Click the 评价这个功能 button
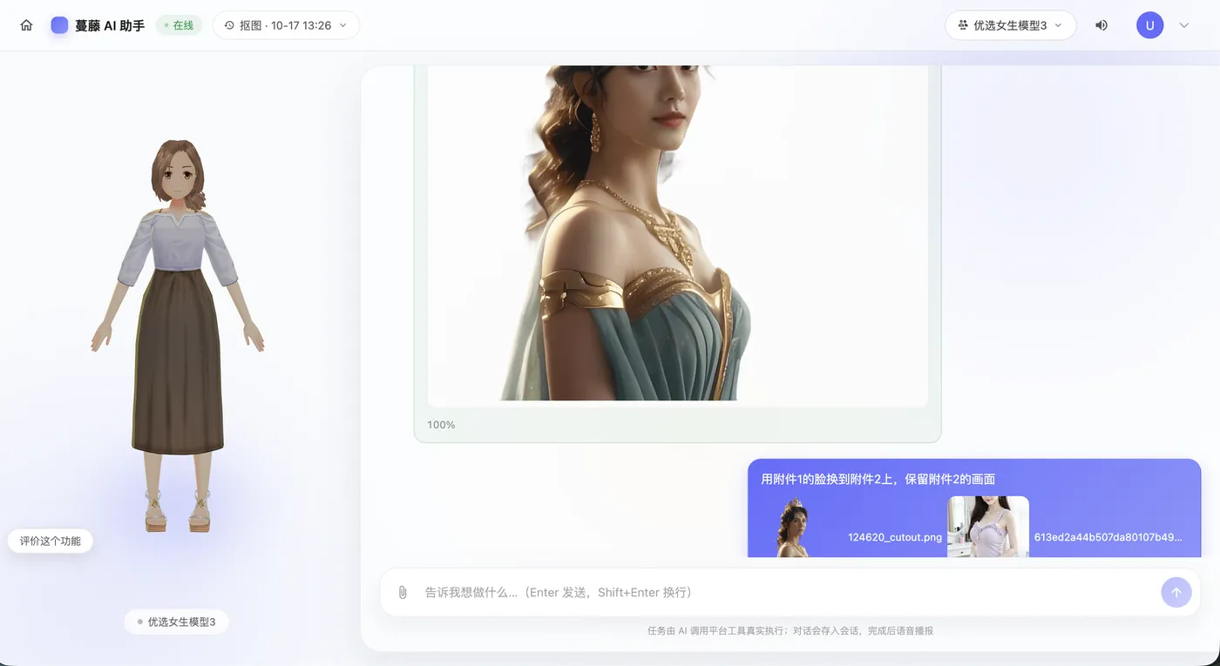 [51, 541]
